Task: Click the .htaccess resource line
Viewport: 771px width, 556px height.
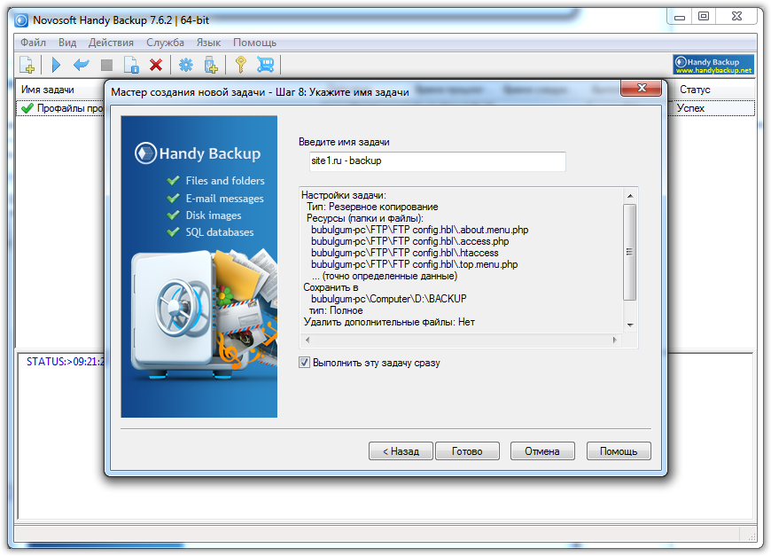Action: 405,253
